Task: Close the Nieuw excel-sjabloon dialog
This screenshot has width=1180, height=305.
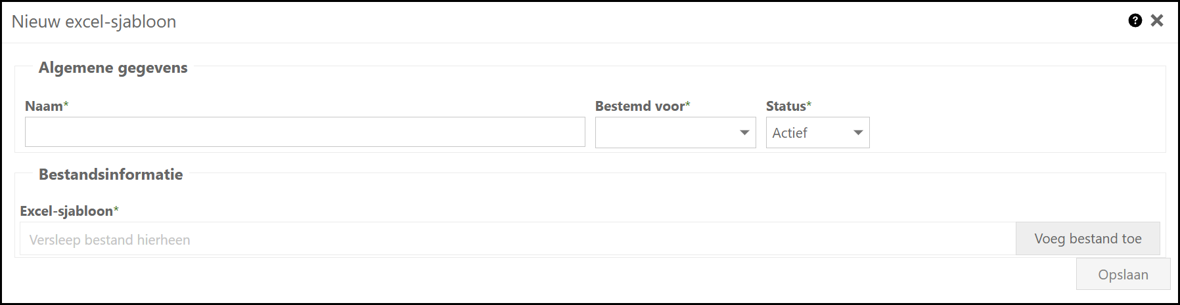Action: coord(1157,20)
